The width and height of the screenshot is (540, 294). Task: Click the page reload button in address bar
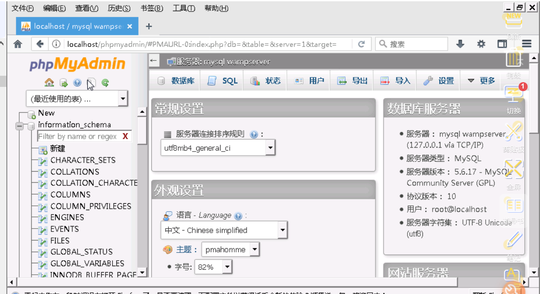tap(362, 44)
